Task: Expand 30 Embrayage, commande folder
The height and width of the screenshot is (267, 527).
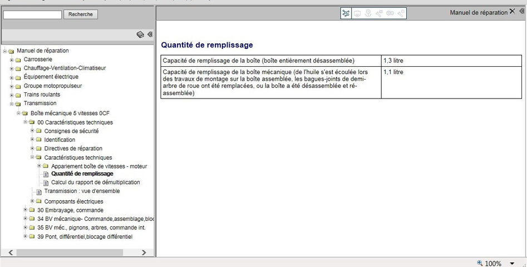Action: 26,210
